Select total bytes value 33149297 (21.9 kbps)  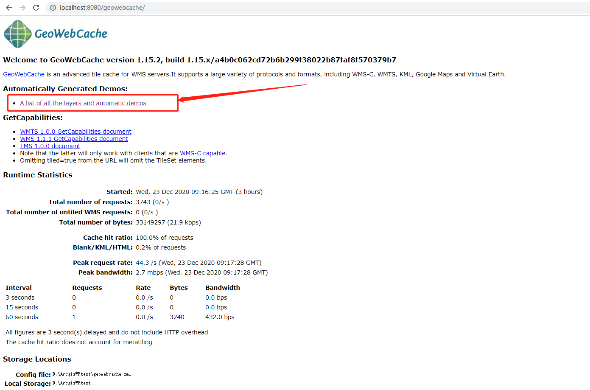click(168, 222)
